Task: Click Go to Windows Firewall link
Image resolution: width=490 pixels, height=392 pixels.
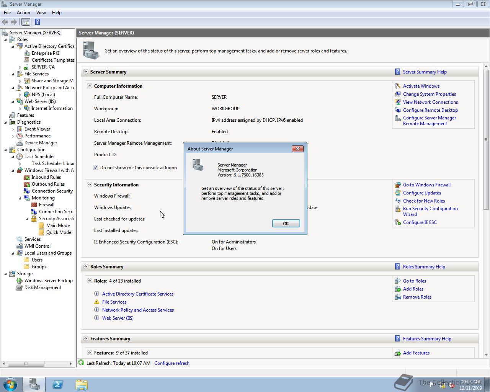Action: pyautogui.click(x=427, y=185)
